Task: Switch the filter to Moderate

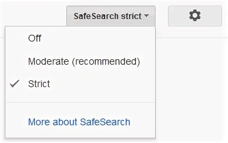Action: click(84, 61)
